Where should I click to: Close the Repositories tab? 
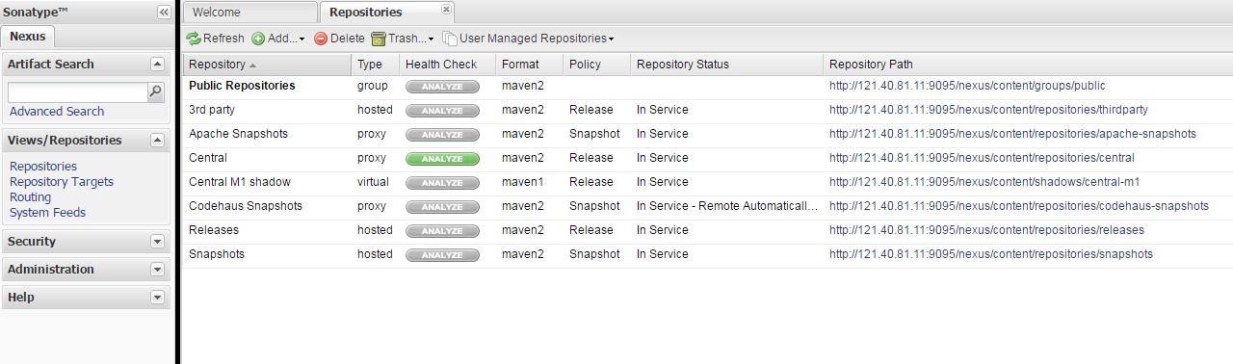446,9
